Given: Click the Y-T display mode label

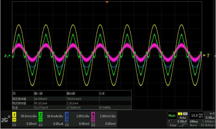Looking at the screenshot, I should click(212, 114).
